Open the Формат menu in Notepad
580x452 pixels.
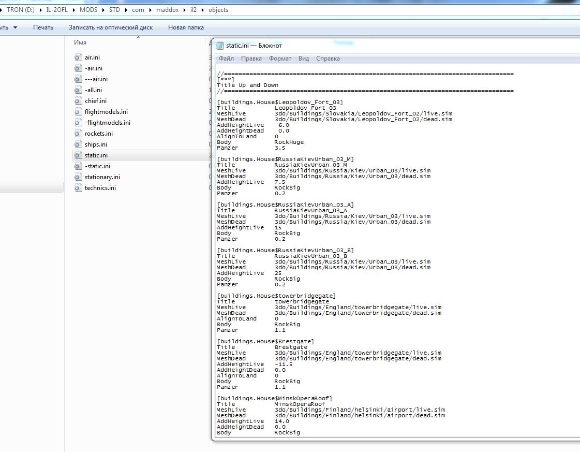280,59
